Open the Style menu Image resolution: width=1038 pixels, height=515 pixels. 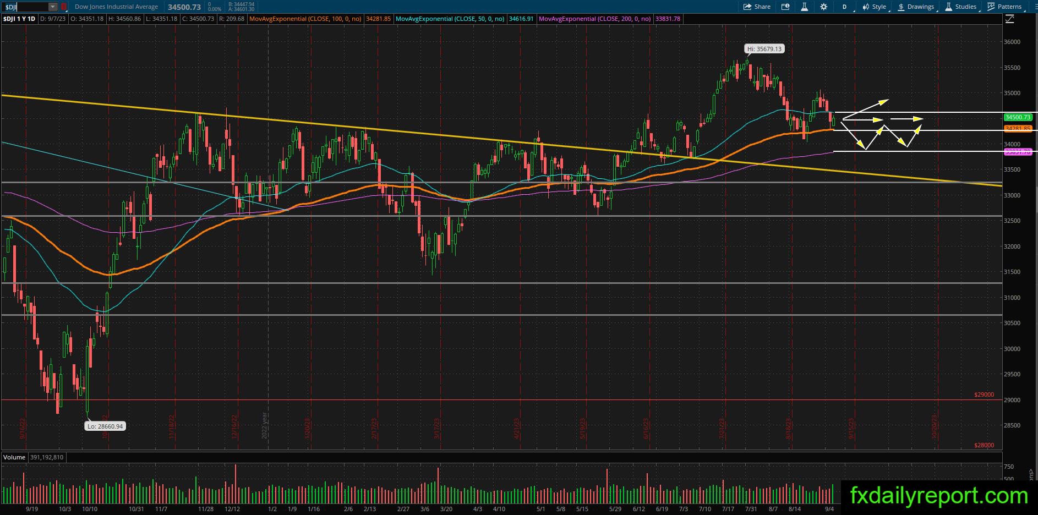[x=874, y=7]
